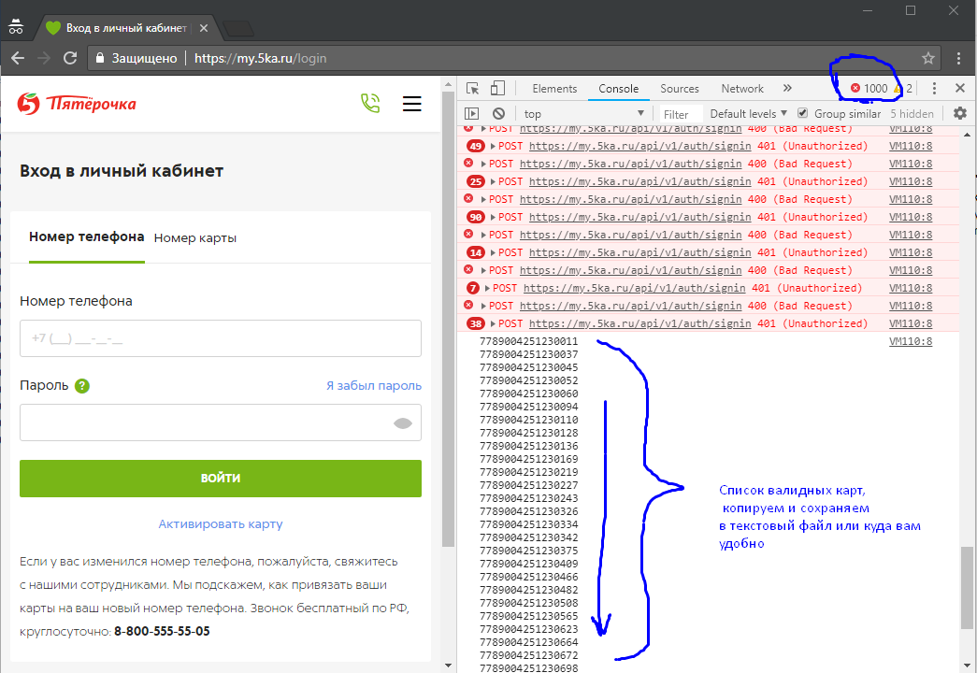The height and width of the screenshot is (673, 977).
Task: Focus the phone number input field
Action: [221, 338]
